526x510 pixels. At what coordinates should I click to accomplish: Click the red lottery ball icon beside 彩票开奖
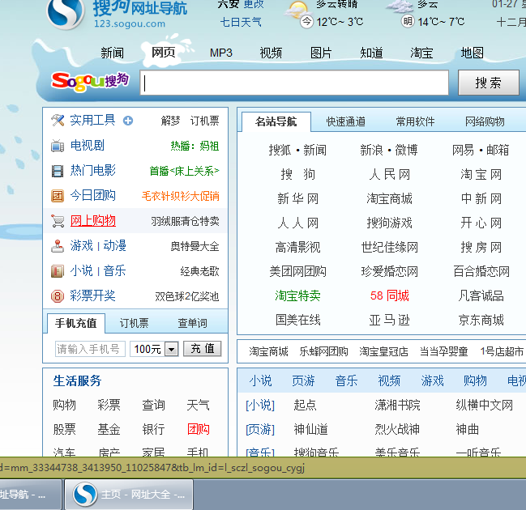(x=58, y=296)
